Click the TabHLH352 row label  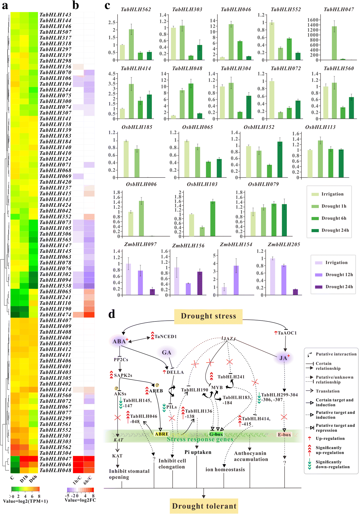click(x=55, y=216)
